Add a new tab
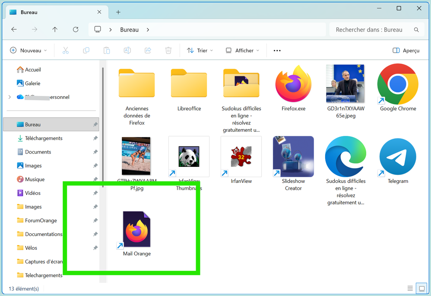 [x=118, y=12]
